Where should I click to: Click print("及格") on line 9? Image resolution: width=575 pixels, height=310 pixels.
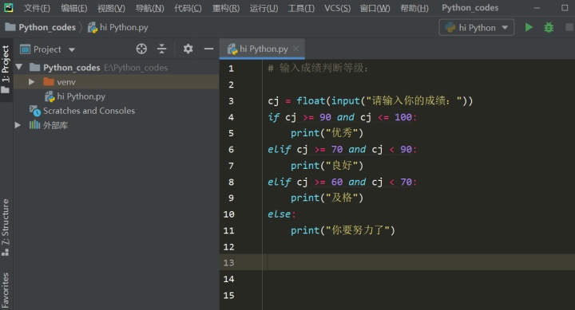(327, 198)
